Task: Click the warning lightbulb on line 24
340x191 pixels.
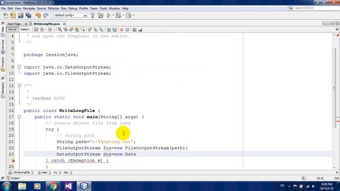Action: pos(13,160)
